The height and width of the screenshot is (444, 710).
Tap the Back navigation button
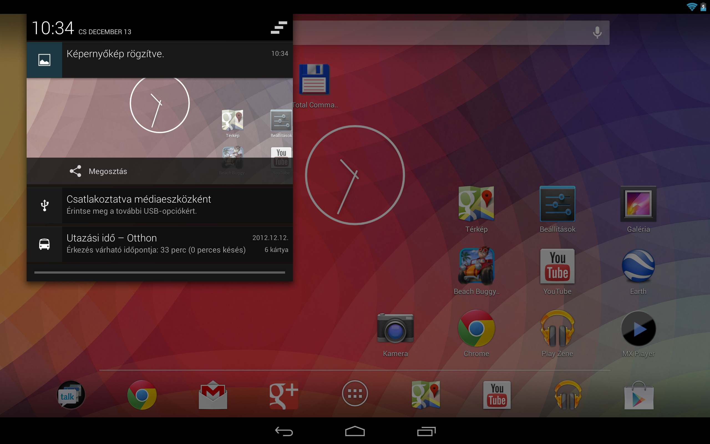coord(284,431)
